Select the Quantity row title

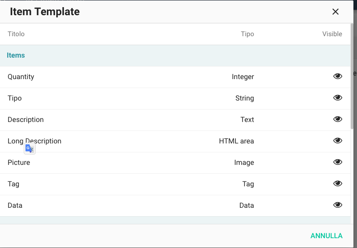[21, 77]
